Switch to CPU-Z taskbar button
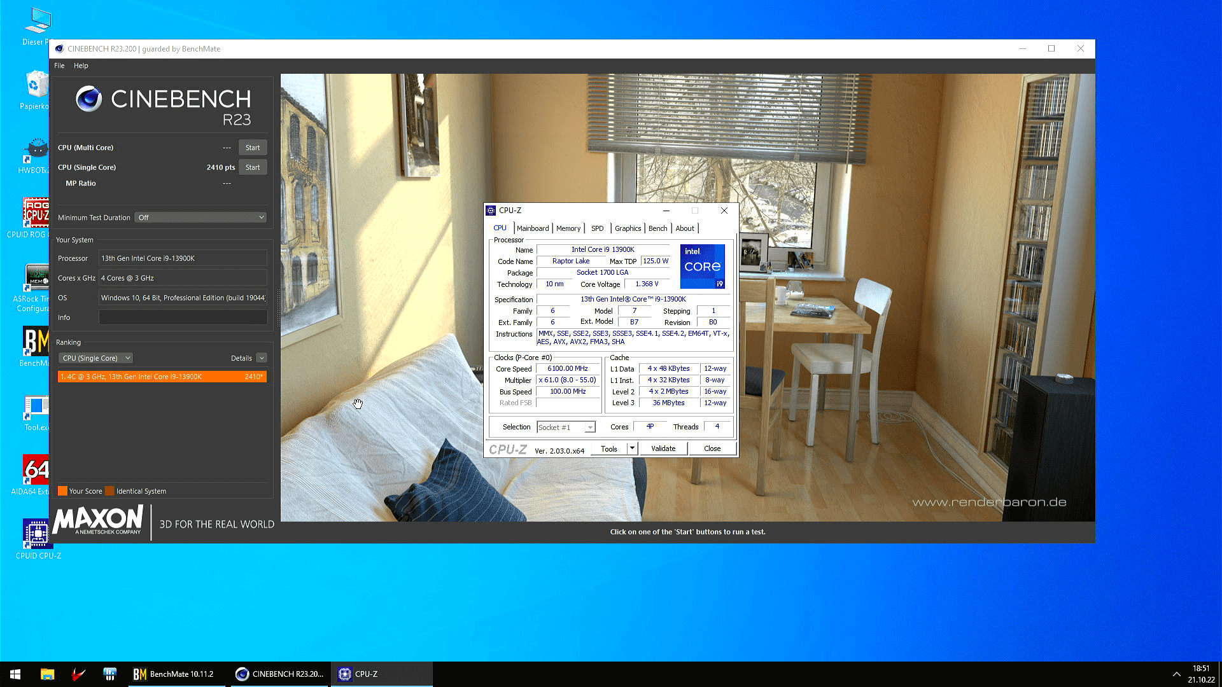 coord(382,674)
